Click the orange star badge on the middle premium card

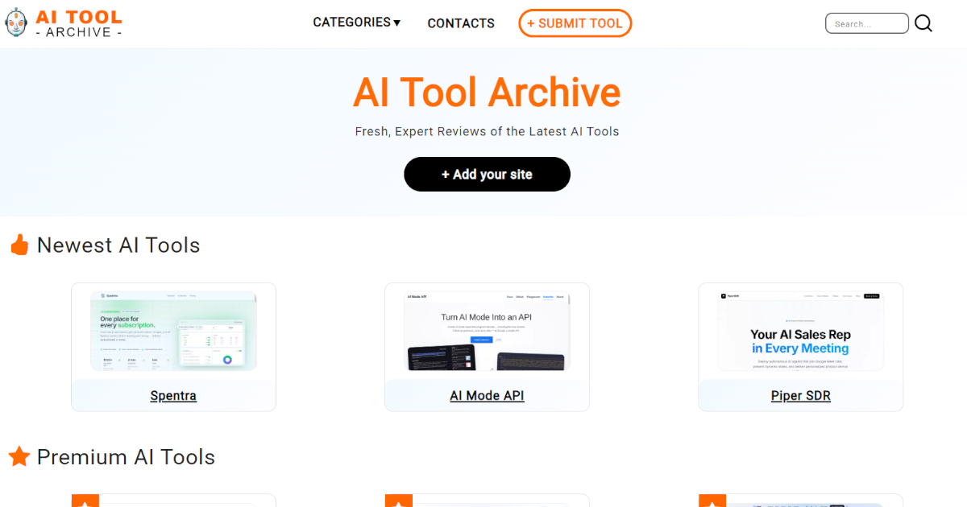point(398,501)
